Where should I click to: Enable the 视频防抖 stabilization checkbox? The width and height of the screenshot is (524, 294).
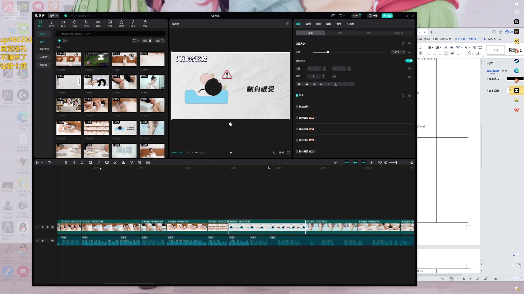(x=297, y=107)
